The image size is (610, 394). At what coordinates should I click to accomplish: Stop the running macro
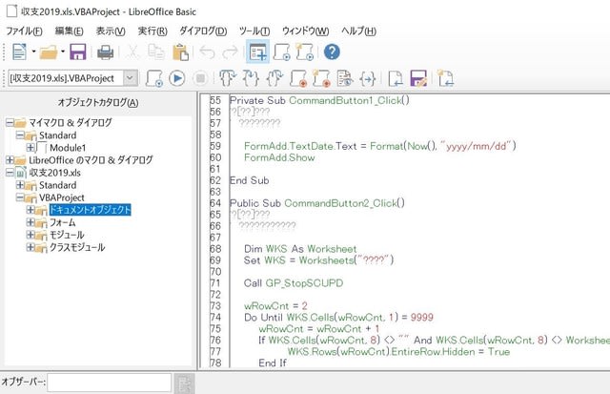coord(200,78)
